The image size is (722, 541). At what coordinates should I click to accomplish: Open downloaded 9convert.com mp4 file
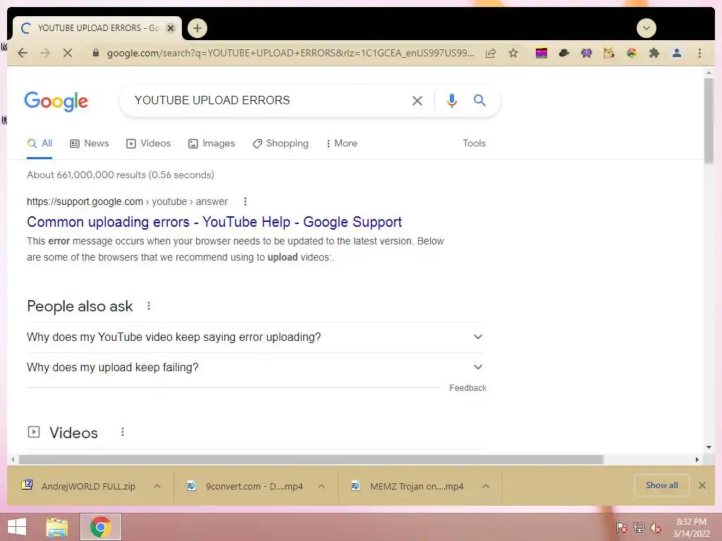point(245,486)
